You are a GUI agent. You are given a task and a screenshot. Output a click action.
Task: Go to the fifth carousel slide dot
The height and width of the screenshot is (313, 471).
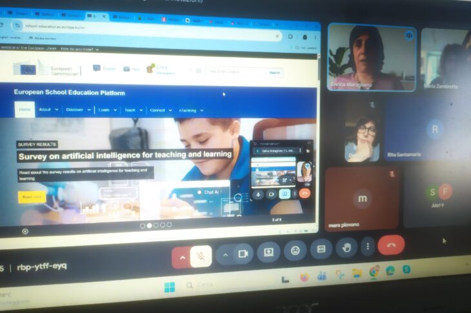169,225
